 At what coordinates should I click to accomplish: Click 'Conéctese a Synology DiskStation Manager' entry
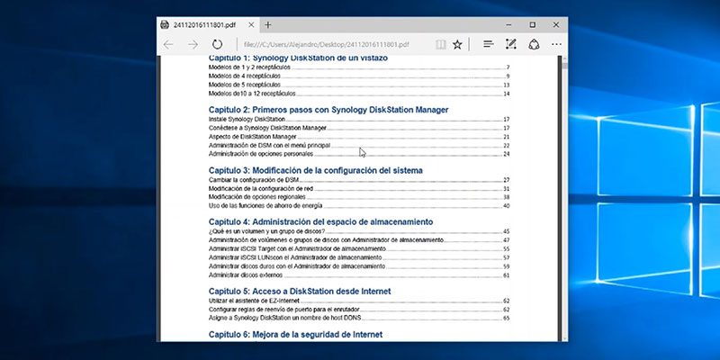pyautogui.click(x=359, y=128)
